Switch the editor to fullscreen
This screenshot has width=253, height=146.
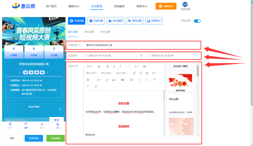[x=96, y=86]
